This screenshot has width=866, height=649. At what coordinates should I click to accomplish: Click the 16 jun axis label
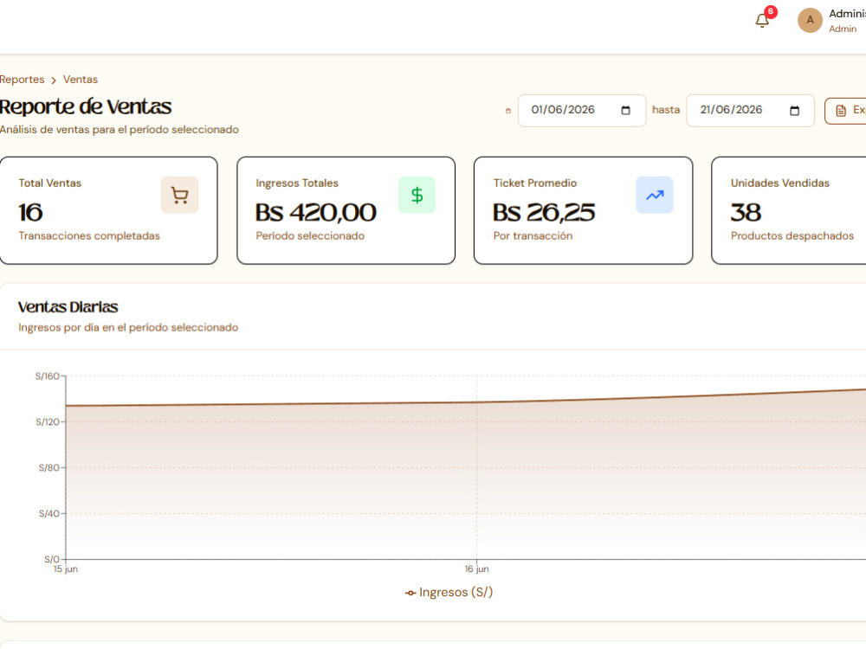tap(476, 569)
